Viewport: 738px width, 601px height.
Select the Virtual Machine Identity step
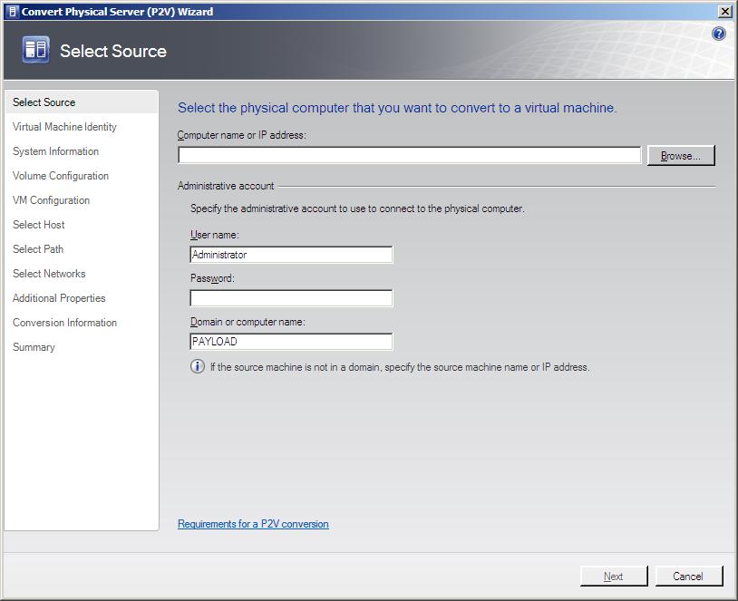pos(64,127)
